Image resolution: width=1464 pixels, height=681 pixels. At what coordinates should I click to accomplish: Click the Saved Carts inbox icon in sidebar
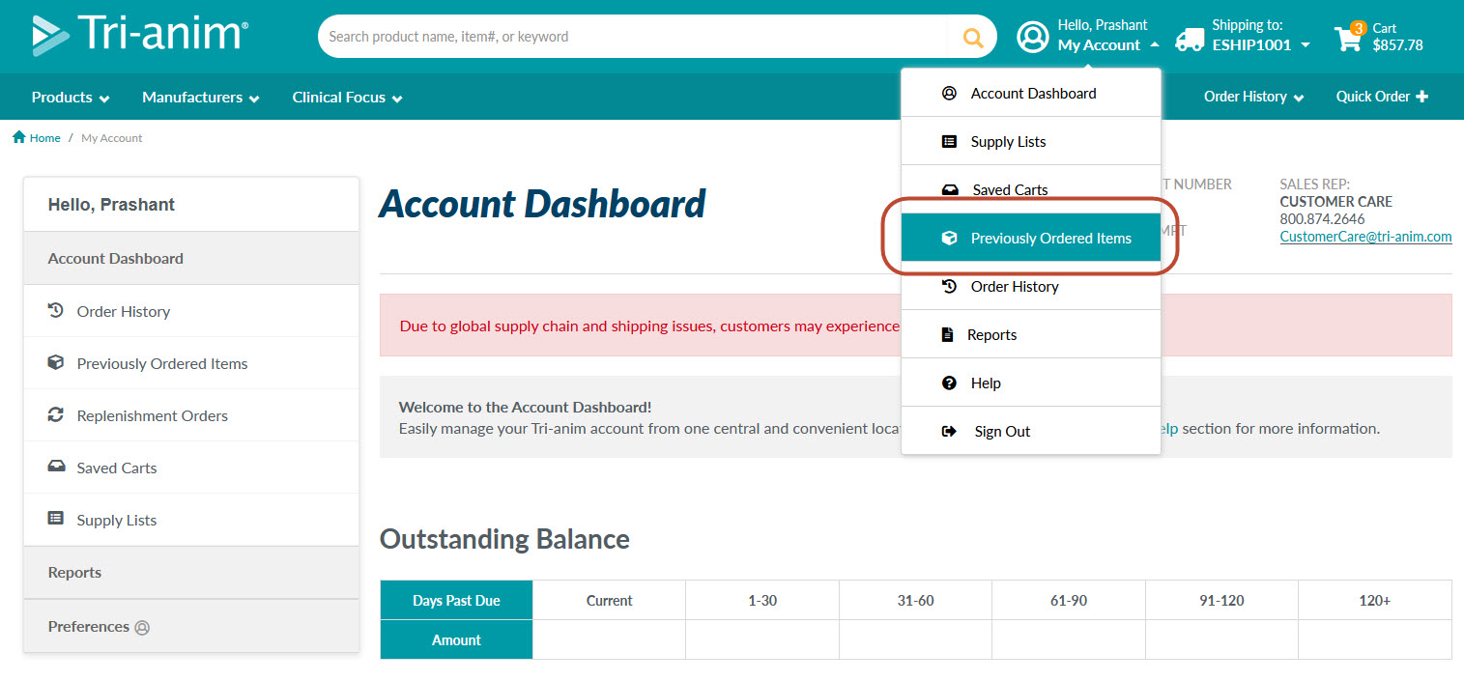(56, 467)
